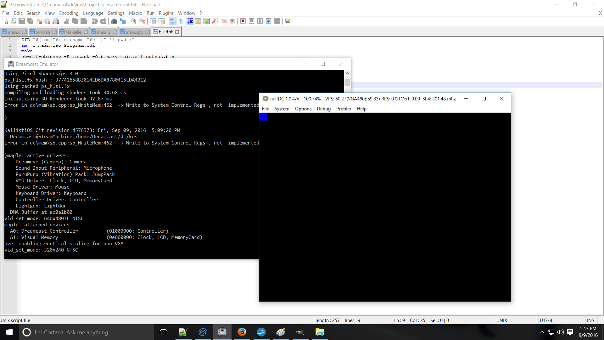
Task: Click the Zoom In toolbar icon
Action: pos(134,21)
